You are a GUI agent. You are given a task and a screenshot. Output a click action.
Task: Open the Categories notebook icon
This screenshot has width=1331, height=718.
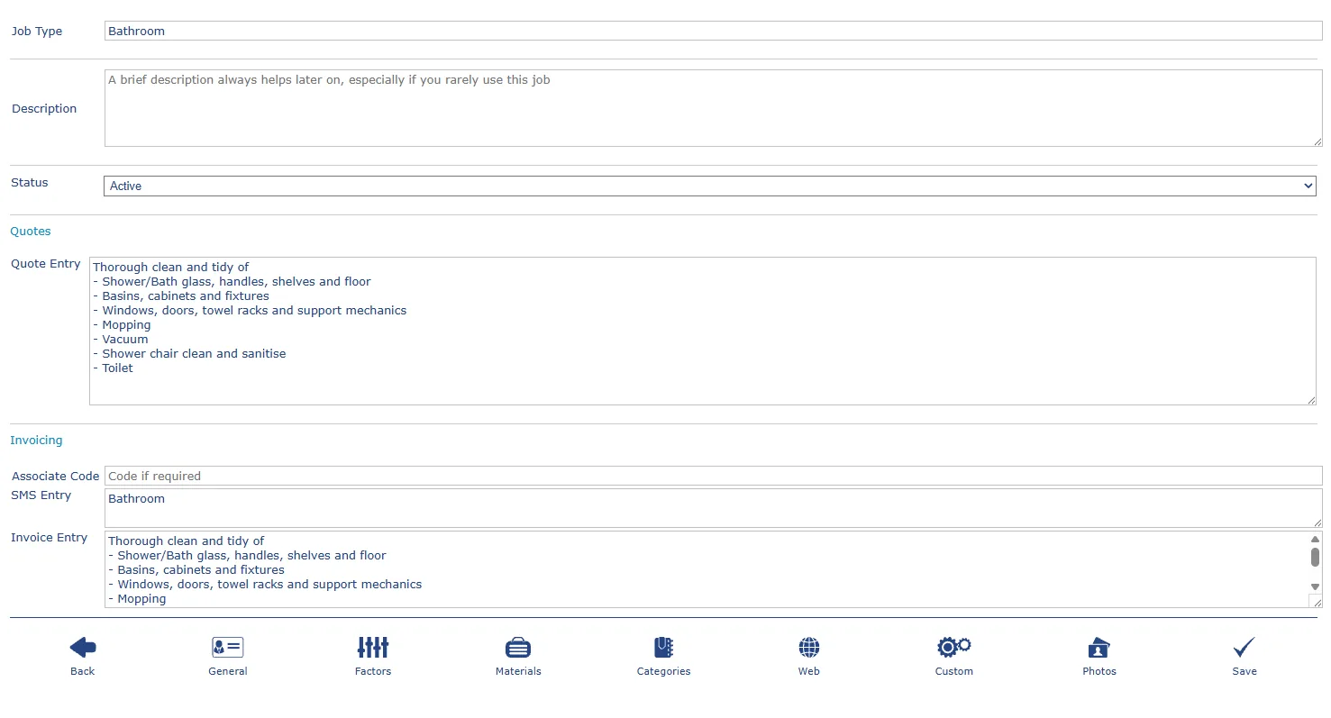(x=664, y=647)
